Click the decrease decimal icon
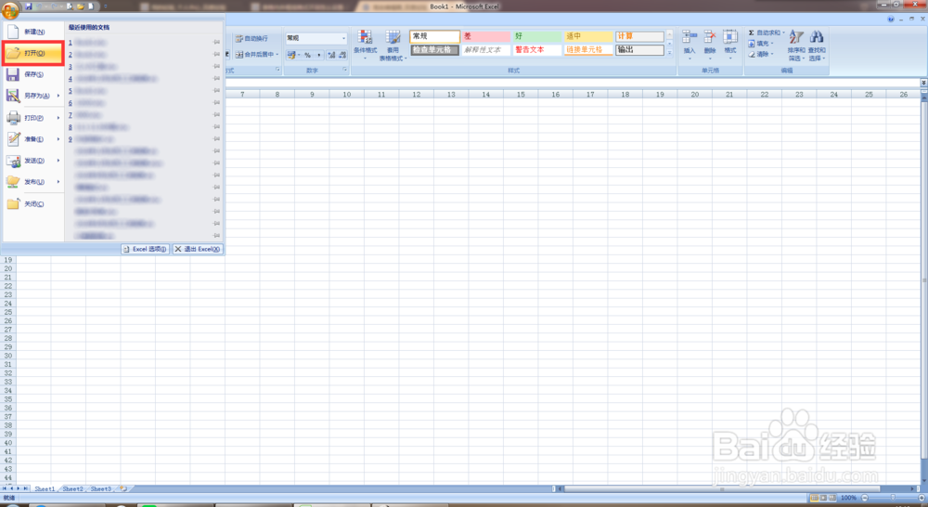The height and width of the screenshot is (507, 928). point(342,55)
